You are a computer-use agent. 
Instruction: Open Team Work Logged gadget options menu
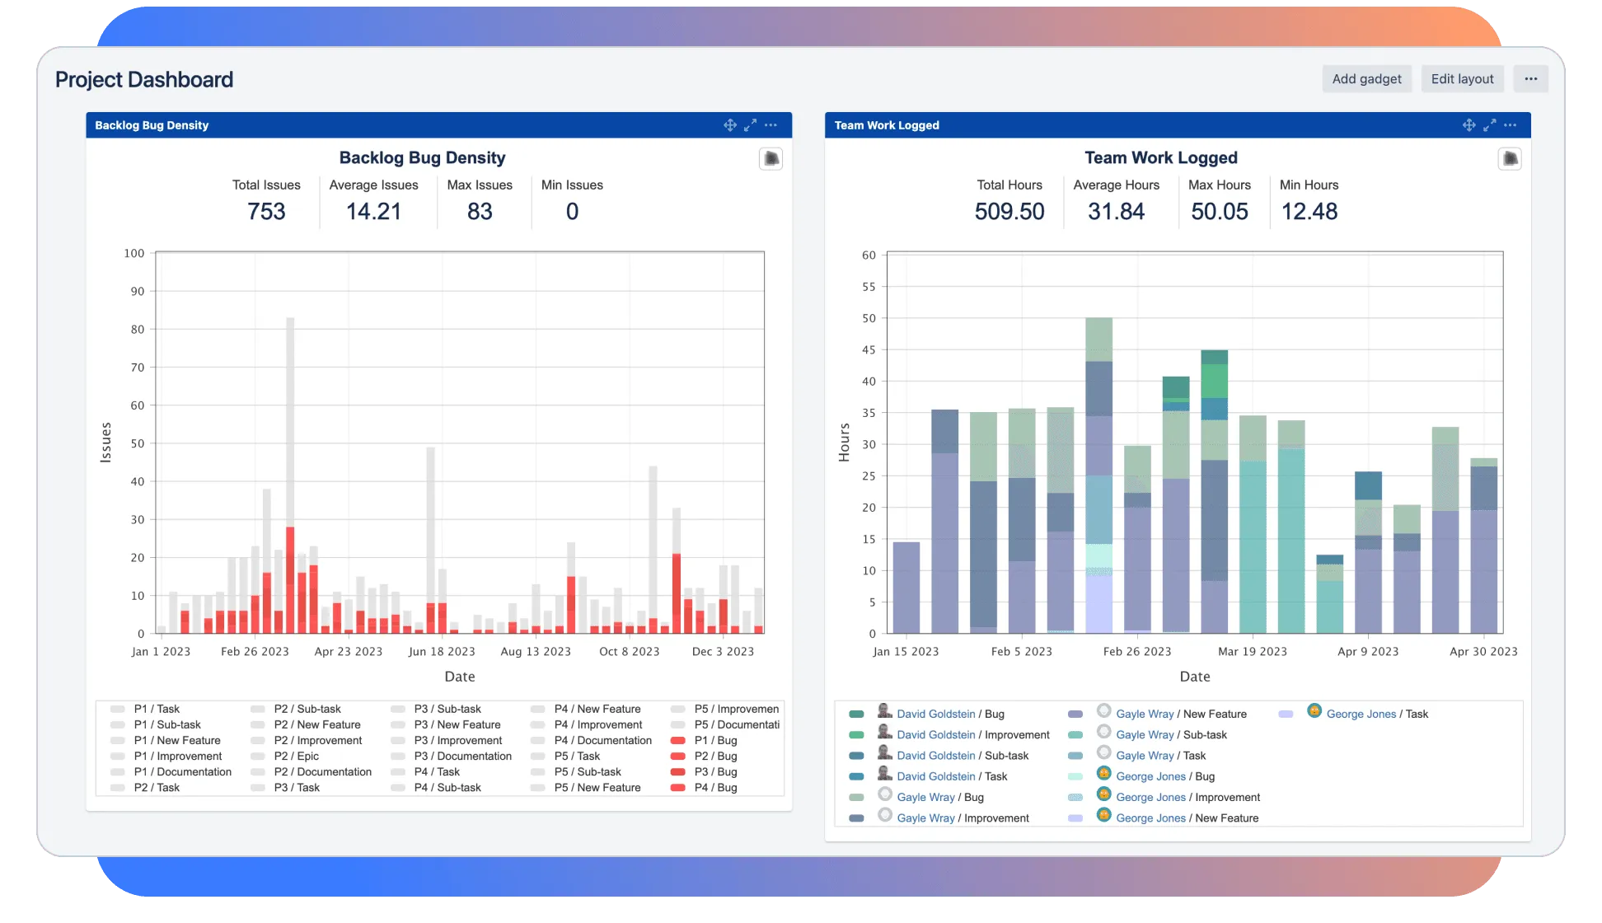pos(1510,125)
